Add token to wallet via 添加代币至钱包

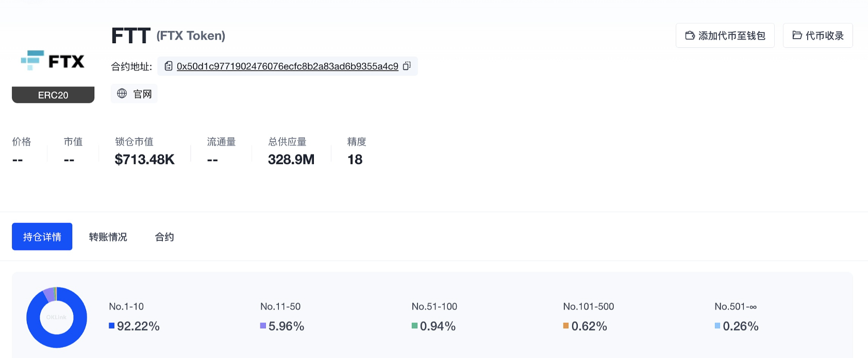coord(725,35)
